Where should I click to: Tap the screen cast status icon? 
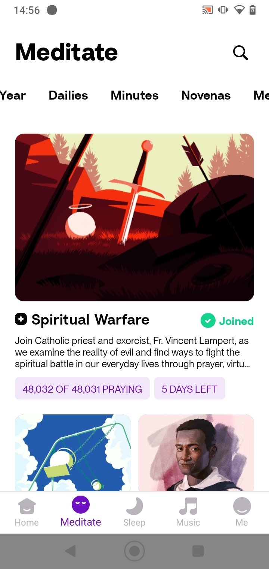pyautogui.click(x=207, y=10)
